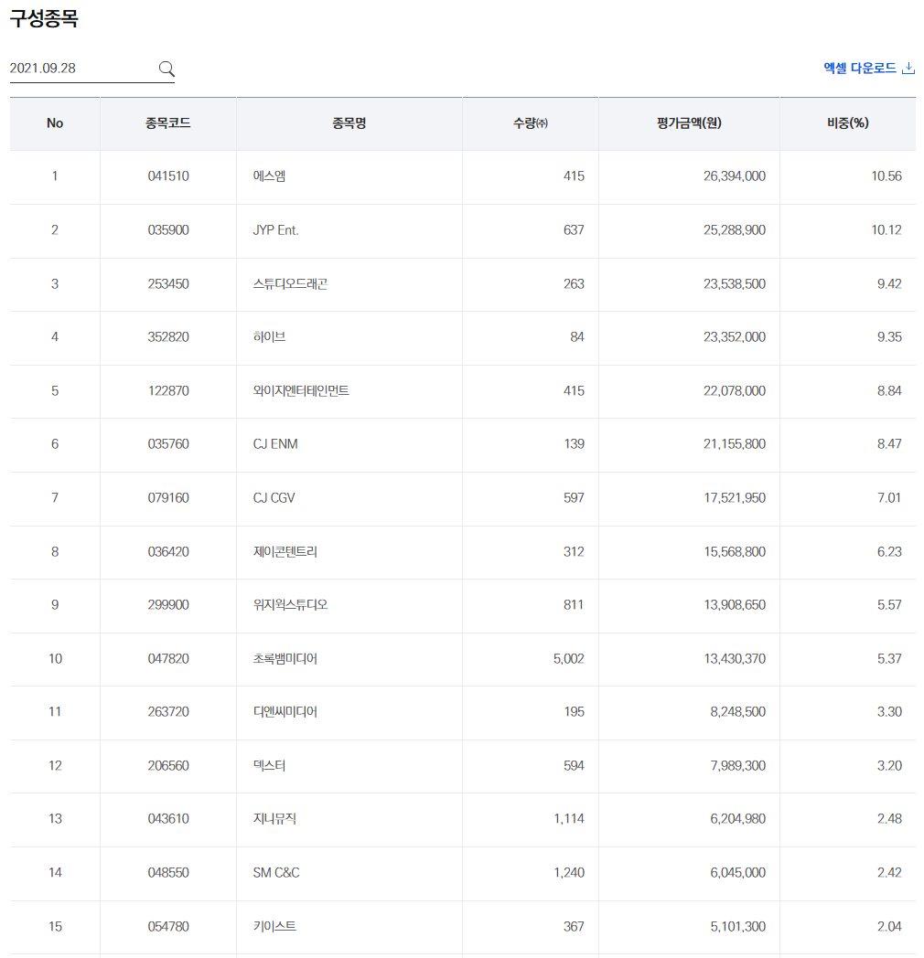924x958 pixels.
Task: Click the stock name CJ CGV
Action: click(274, 498)
